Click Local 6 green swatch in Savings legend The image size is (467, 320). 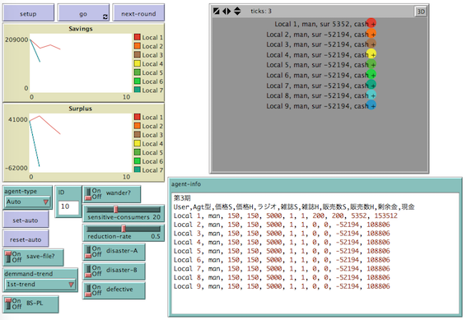[x=138, y=81]
